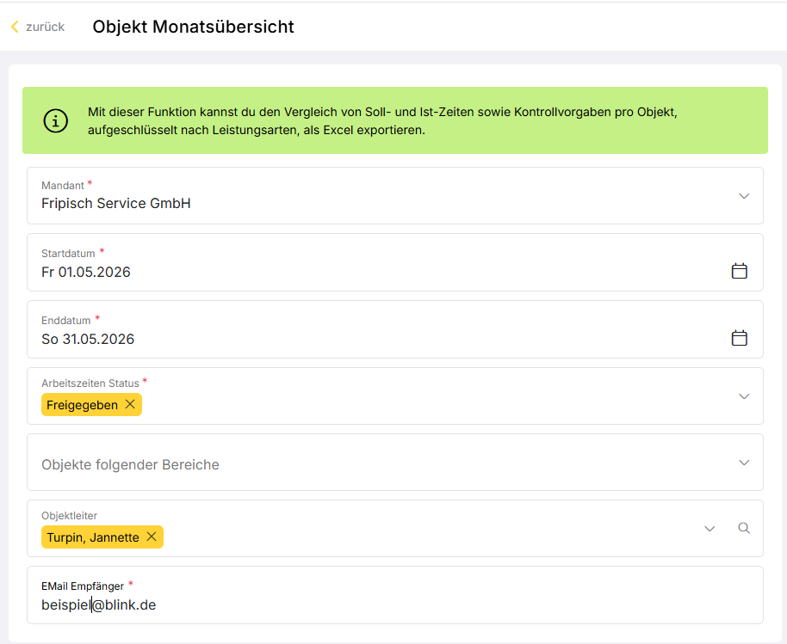Click the Enddatum date value
The image size is (787, 644).
tap(88, 340)
